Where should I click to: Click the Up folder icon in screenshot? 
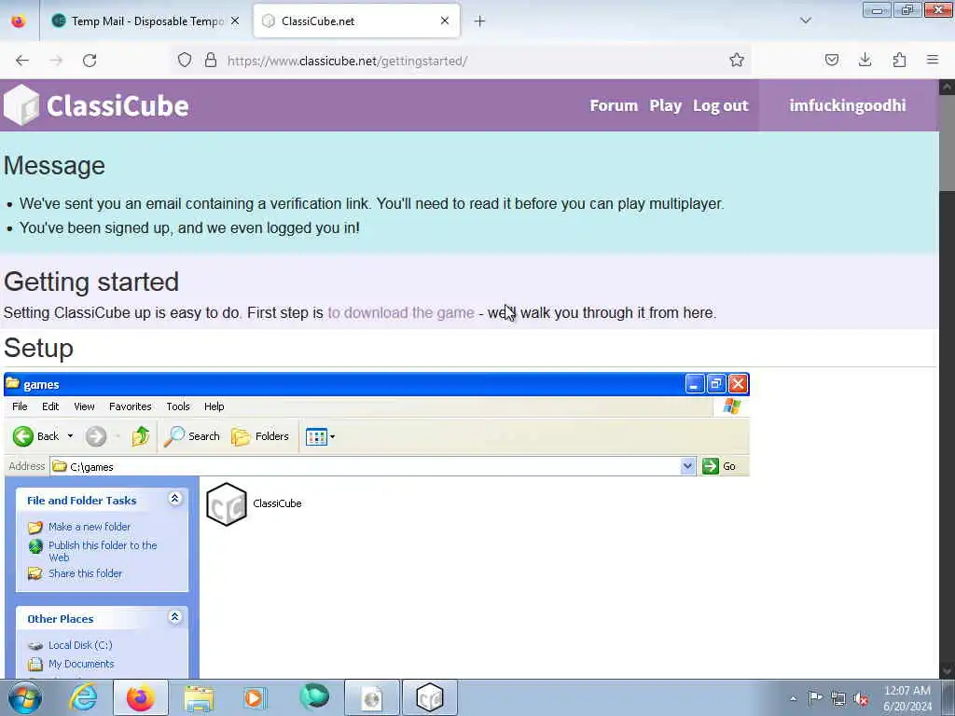[141, 436]
